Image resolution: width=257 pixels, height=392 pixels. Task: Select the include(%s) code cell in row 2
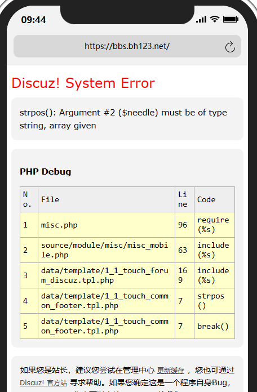click(x=215, y=250)
